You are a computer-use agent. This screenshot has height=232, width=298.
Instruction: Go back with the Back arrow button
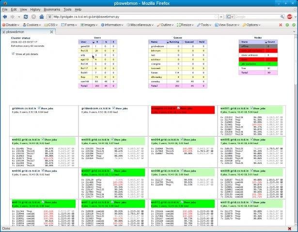[x=5, y=17]
